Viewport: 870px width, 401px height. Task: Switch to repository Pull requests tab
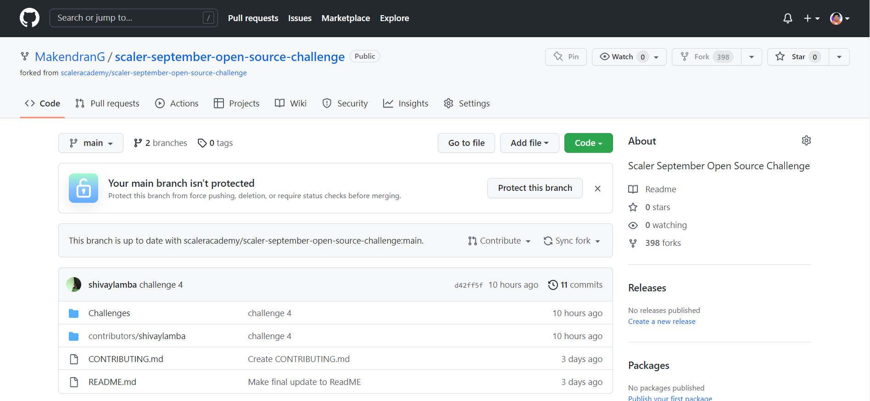107,103
